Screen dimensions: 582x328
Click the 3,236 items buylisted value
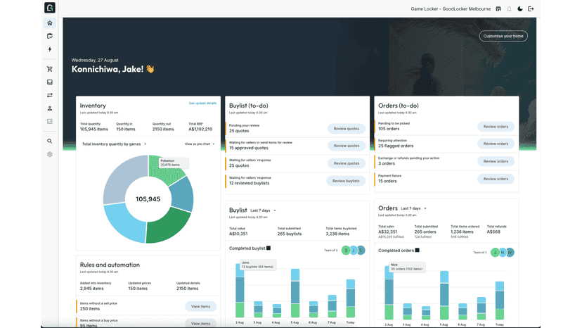337,234
